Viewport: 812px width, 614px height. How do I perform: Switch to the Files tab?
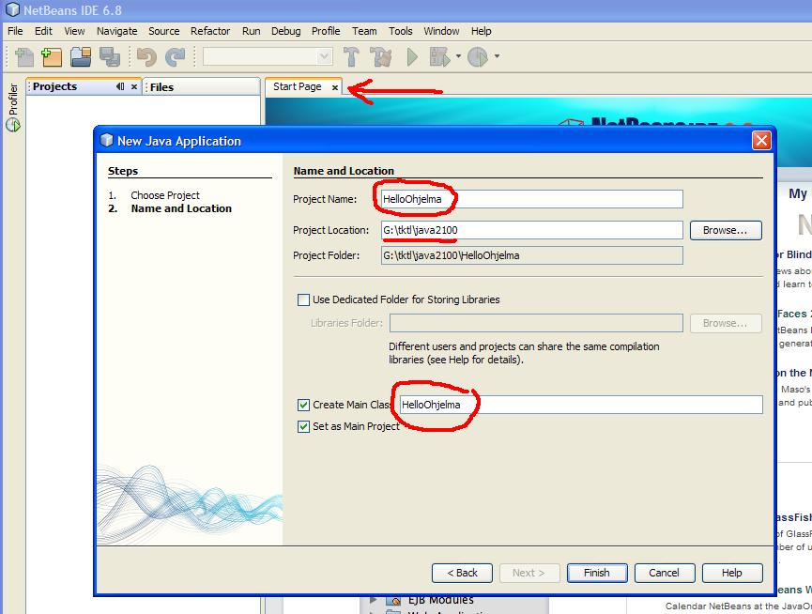click(x=161, y=87)
